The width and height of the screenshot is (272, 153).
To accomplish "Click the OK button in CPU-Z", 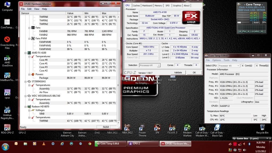I will 194,73.
